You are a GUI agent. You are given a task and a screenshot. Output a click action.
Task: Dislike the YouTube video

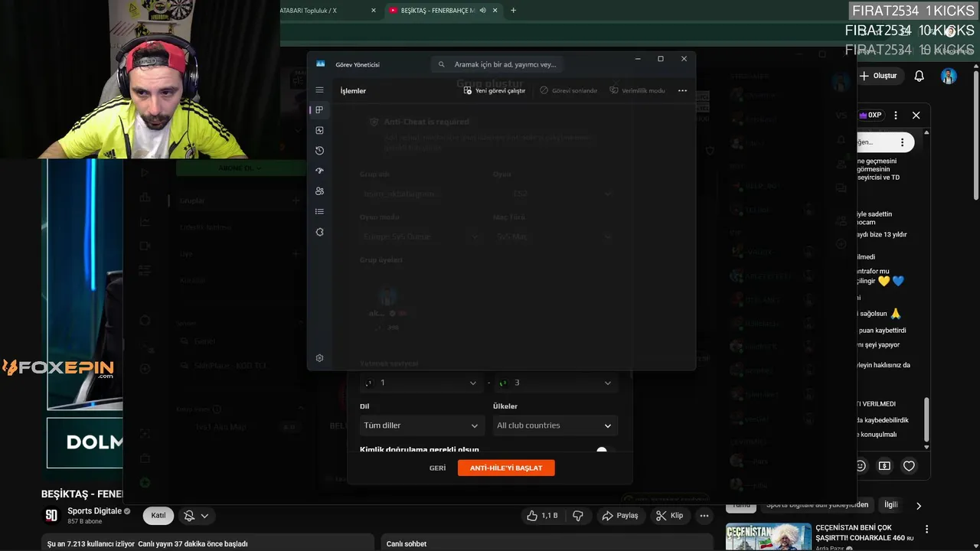tap(578, 516)
